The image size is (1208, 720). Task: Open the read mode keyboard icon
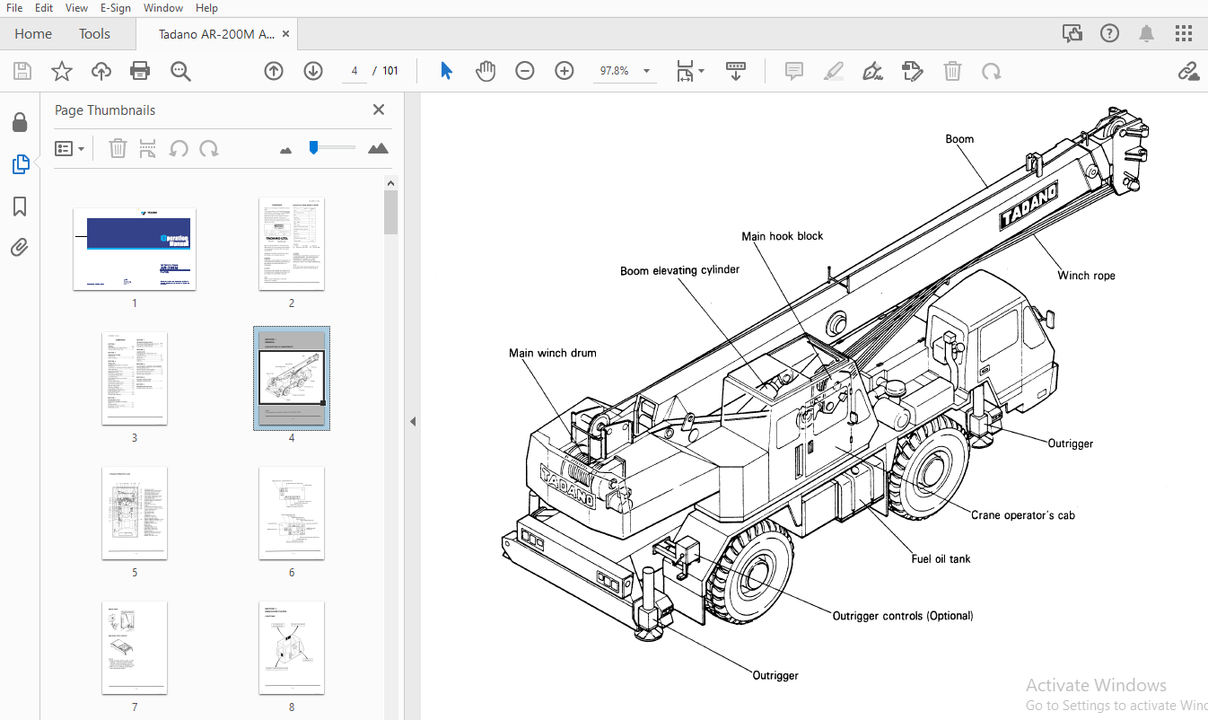736,71
